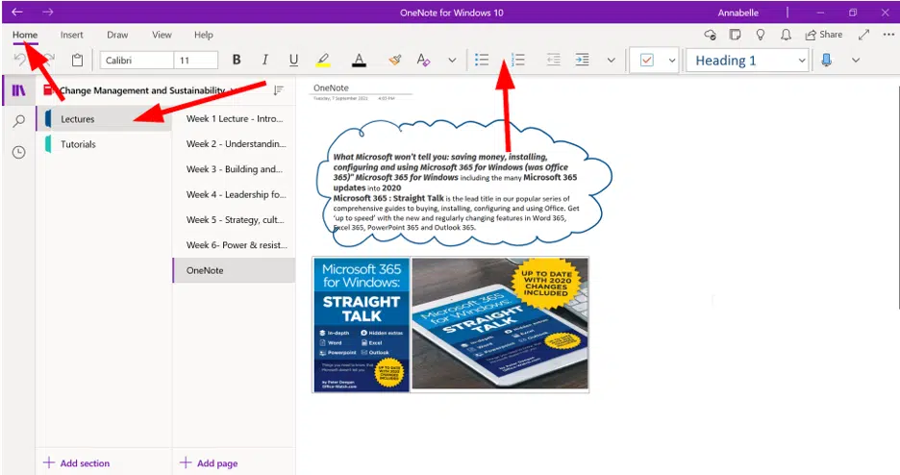Select the Tutorials section
900x475 pixels.
(x=104, y=144)
